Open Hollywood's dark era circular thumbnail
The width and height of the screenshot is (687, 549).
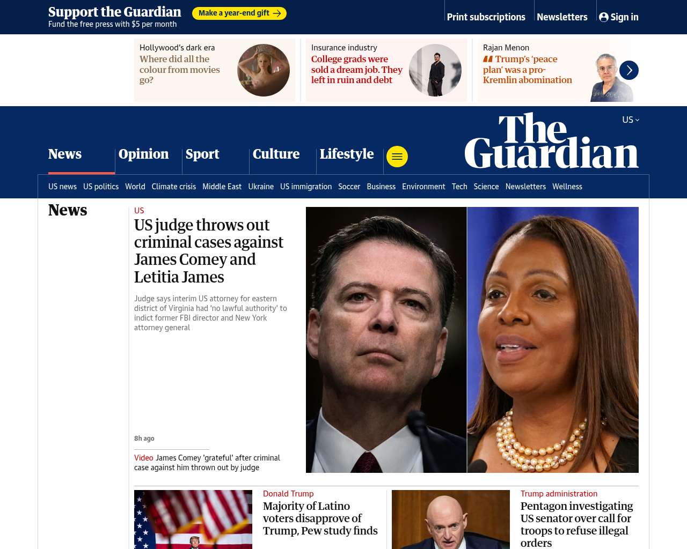click(x=264, y=70)
